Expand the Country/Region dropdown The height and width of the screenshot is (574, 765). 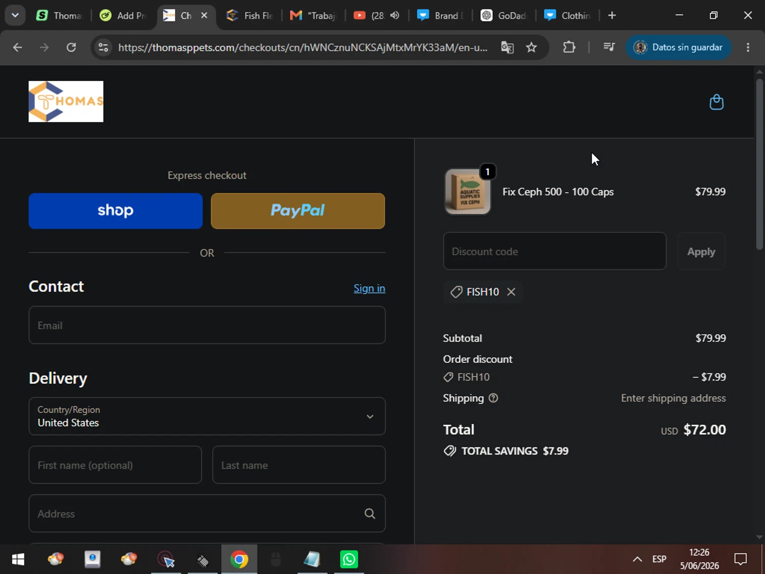pyautogui.click(x=207, y=416)
